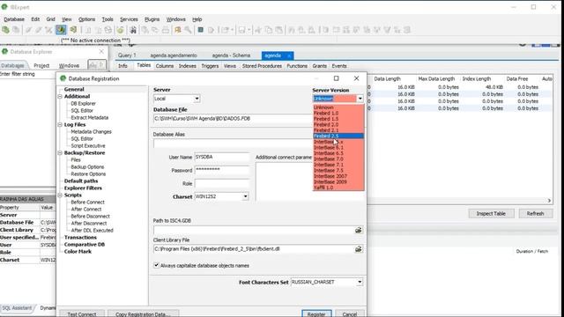
Task: Click the binoculars search icon in toolbar
Action: tap(133, 30)
